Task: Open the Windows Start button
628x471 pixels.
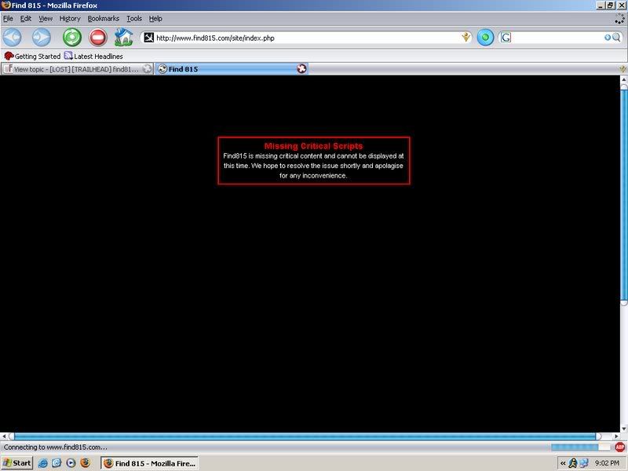Action: [x=16, y=463]
